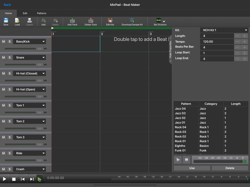The image size is (250, 187).
Task: Open the Bar Divisions menu
Action: pyautogui.click(x=160, y=22)
